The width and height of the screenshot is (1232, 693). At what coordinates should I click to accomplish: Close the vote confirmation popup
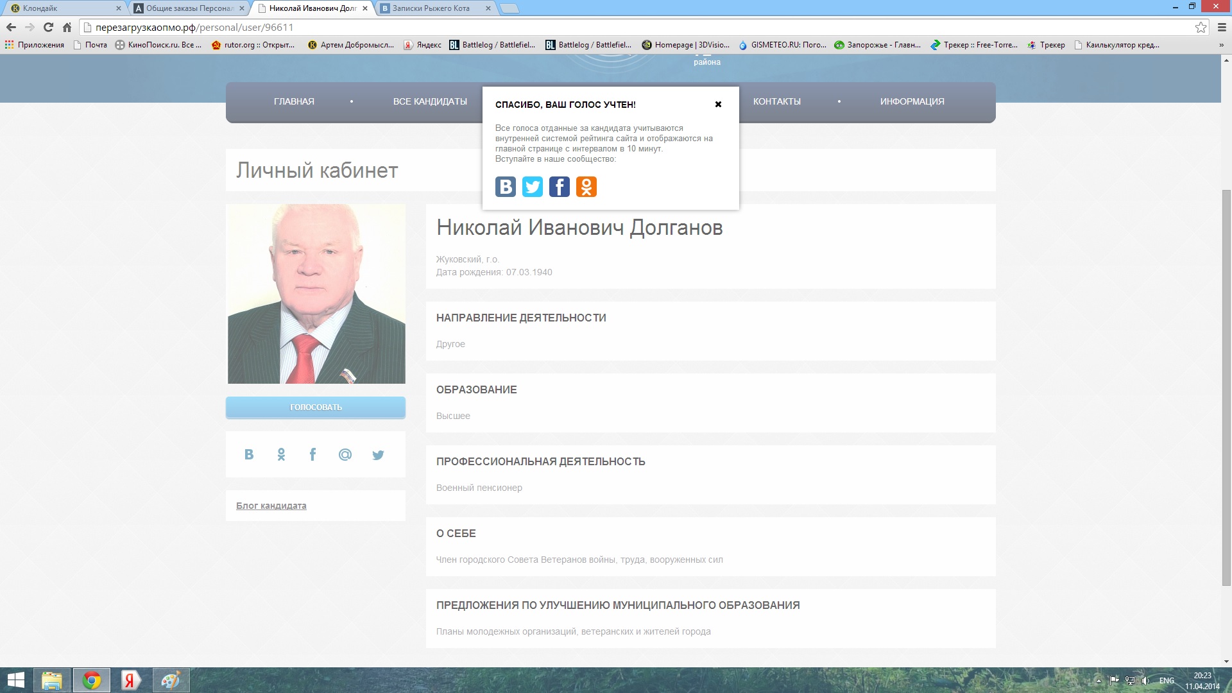[718, 104]
